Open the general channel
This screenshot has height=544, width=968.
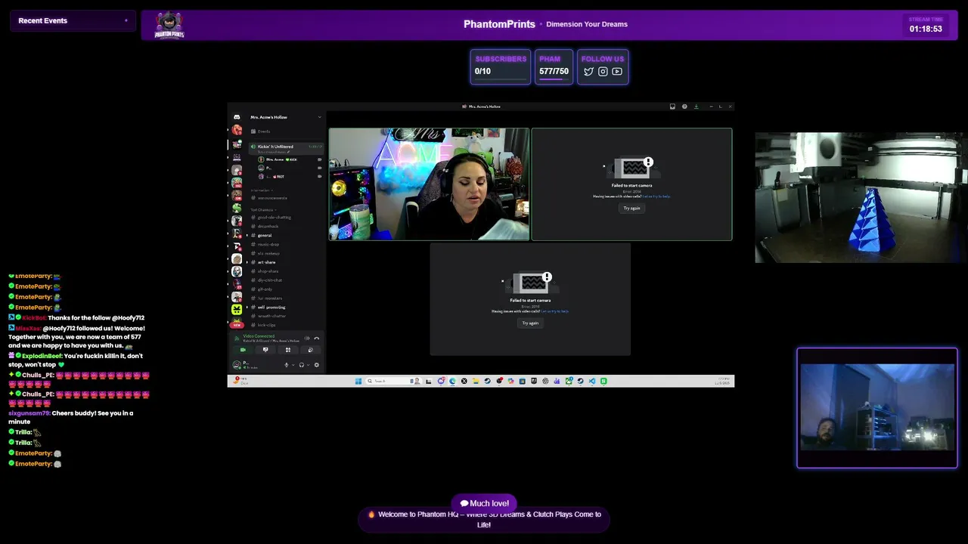tap(286, 235)
